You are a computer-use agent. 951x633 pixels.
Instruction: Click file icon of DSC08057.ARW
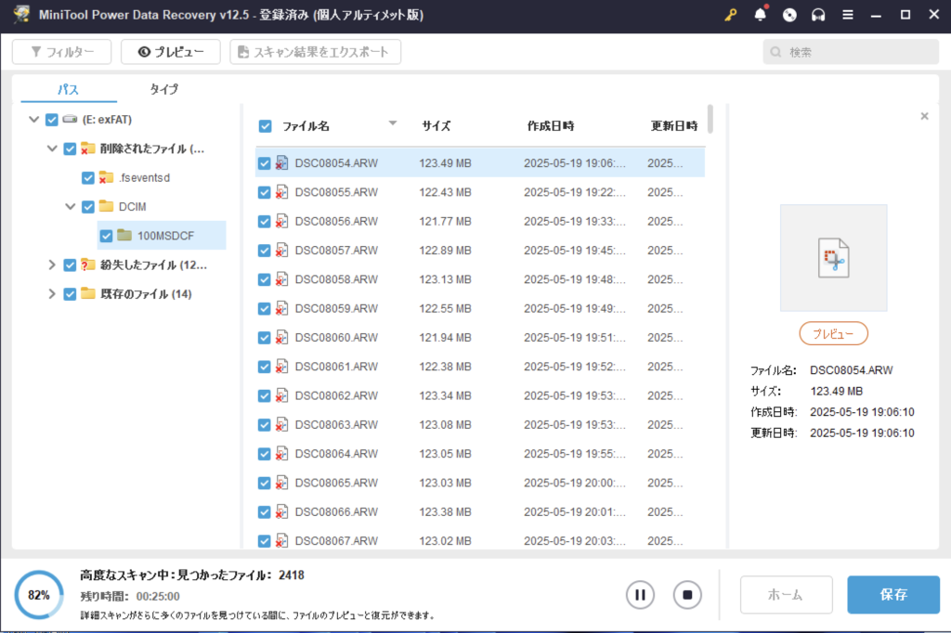[x=281, y=251]
